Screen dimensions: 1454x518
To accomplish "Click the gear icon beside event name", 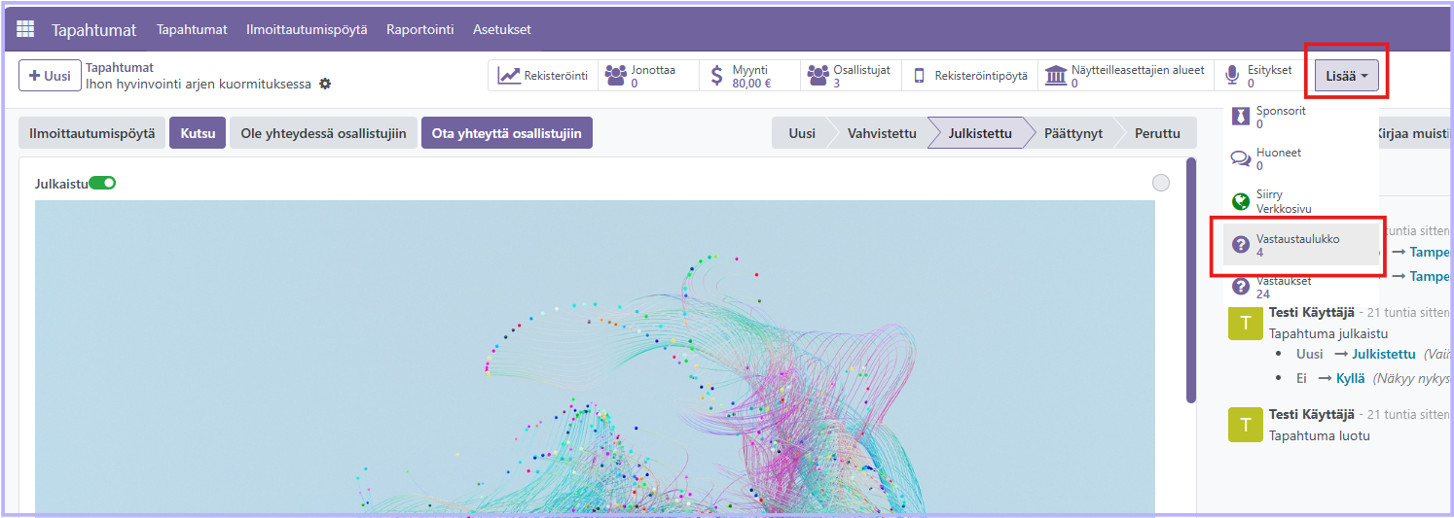I will (325, 85).
